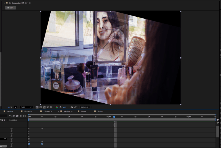Click the composition marker bin icon

218,120
